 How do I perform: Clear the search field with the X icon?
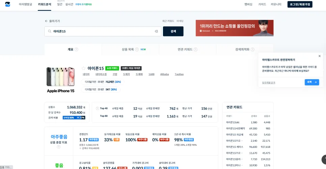pos(156,31)
